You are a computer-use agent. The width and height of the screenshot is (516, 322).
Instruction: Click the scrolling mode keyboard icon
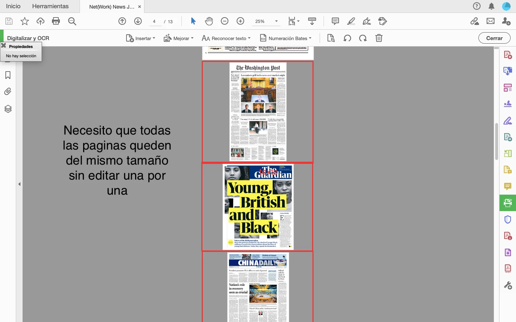click(312, 21)
